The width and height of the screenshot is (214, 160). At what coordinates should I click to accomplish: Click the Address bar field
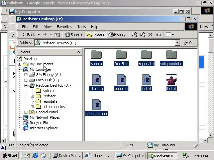tap(105, 43)
